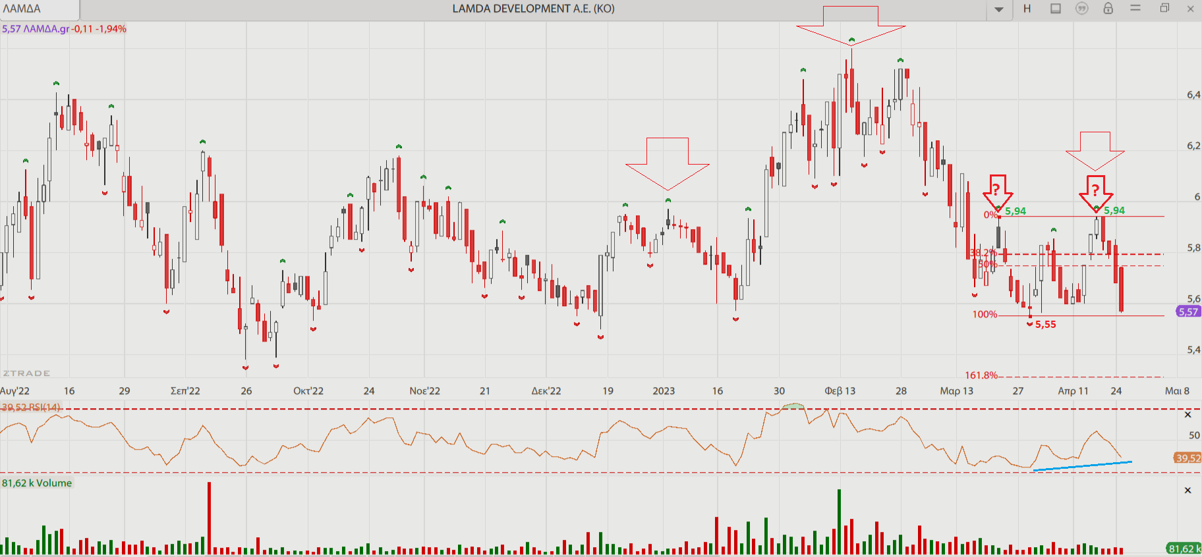Click the Σεπ'22 date axis label
Image resolution: width=1202 pixels, height=557 pixels.
pos(185,391)
